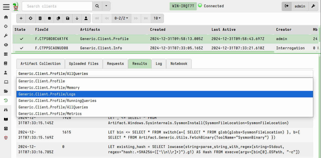
Task: Open the 0-2/2 page range dropdown
Action: [121, 18]
